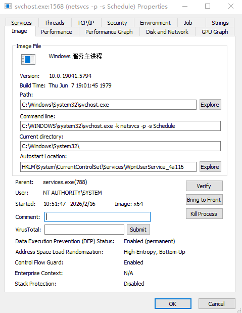Screen dimensions: 242x313
Task: Click the window resize grip corner
Action: click(239, 310)
